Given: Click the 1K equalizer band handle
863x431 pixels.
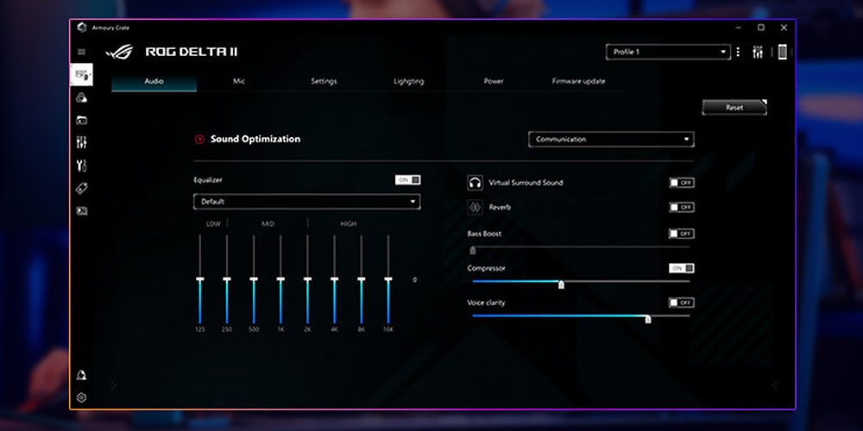Looking at the screenshot, I should (280, 280).
